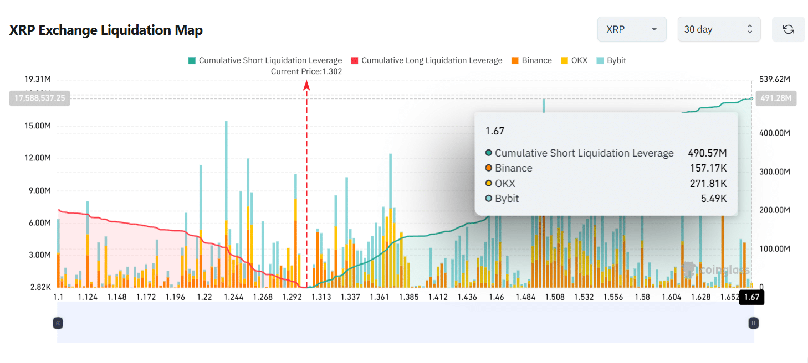Open the XRP coin dropdown
This screenshot has height=363, width=808.
[x=632, y=29]
